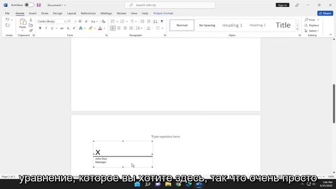The height and width of the screenshot is (189, 336).
Task: Toggle Show paragraph marks
Action: click(162, 22)
